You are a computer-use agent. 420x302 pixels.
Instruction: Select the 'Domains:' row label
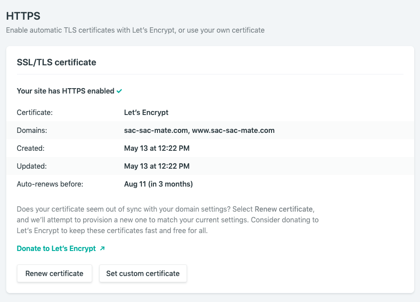[x=32, y=130]
